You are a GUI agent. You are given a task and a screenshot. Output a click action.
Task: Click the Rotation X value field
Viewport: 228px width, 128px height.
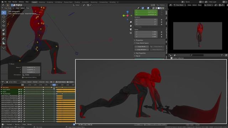click(146, 20)
